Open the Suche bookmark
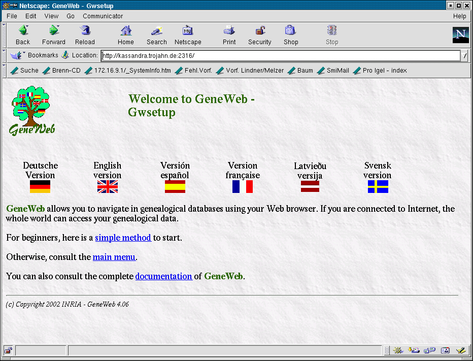This screenshot has height=361, width=473. [x=25, y=71]
